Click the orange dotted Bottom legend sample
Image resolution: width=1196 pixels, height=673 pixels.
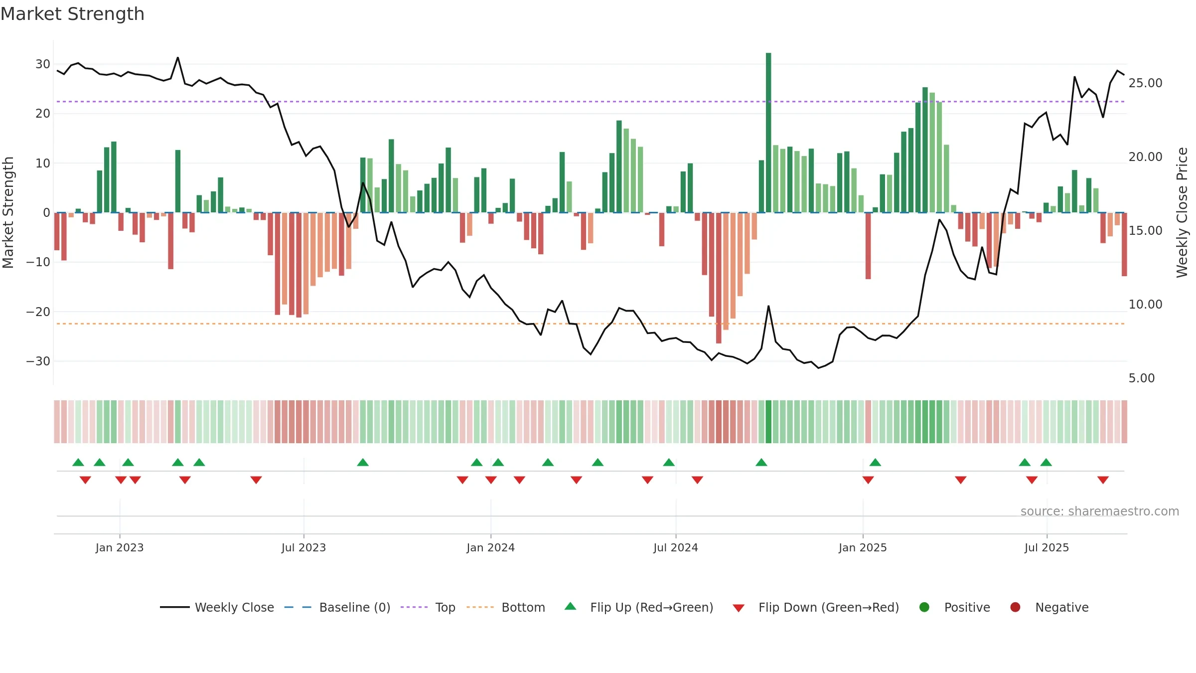click(480, 607)
